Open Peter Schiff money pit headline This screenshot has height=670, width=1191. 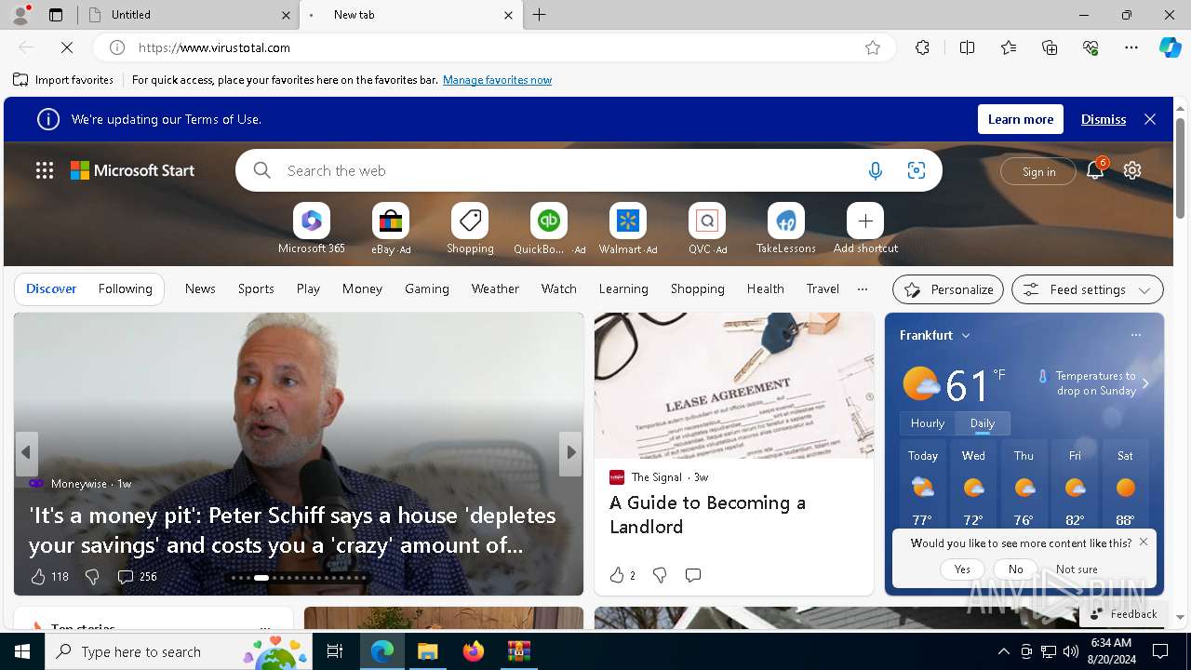(x=292, y=529)
